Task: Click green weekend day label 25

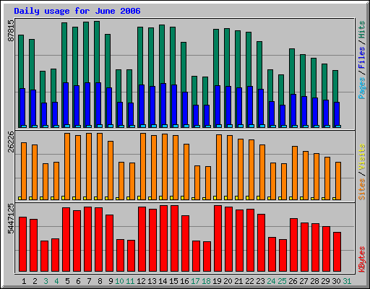Action: tap(282, 281)
